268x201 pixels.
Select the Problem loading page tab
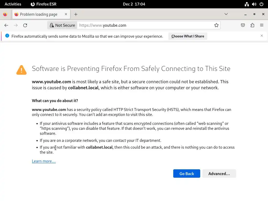[x=39, y=14]
